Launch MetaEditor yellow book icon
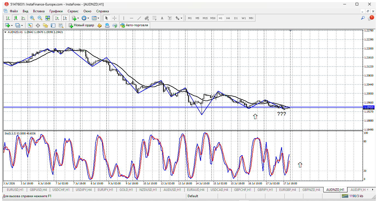Image resolution: width=378 pixels, height=201 pixels. click(x=100, y=25)
